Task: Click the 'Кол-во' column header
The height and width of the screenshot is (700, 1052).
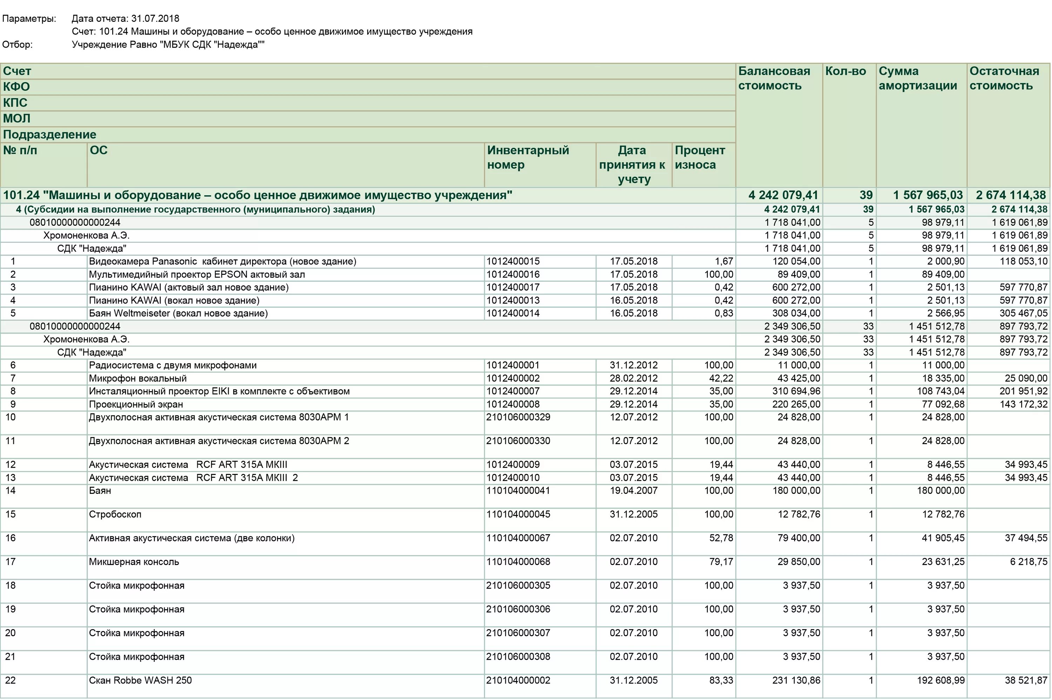Action: point(849,125)
